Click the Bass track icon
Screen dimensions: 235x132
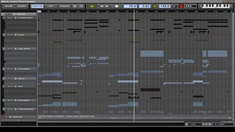[15, 87]
